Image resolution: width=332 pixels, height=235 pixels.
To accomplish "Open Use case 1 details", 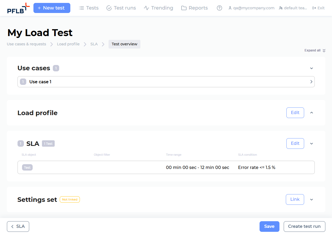I will [166, 82].
